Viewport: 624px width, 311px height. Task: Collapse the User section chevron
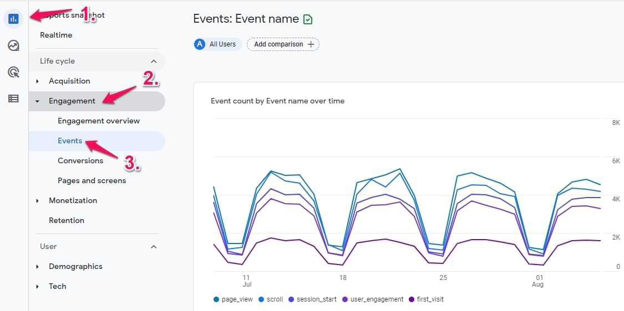pyautogui.click(x=154, y=247)
